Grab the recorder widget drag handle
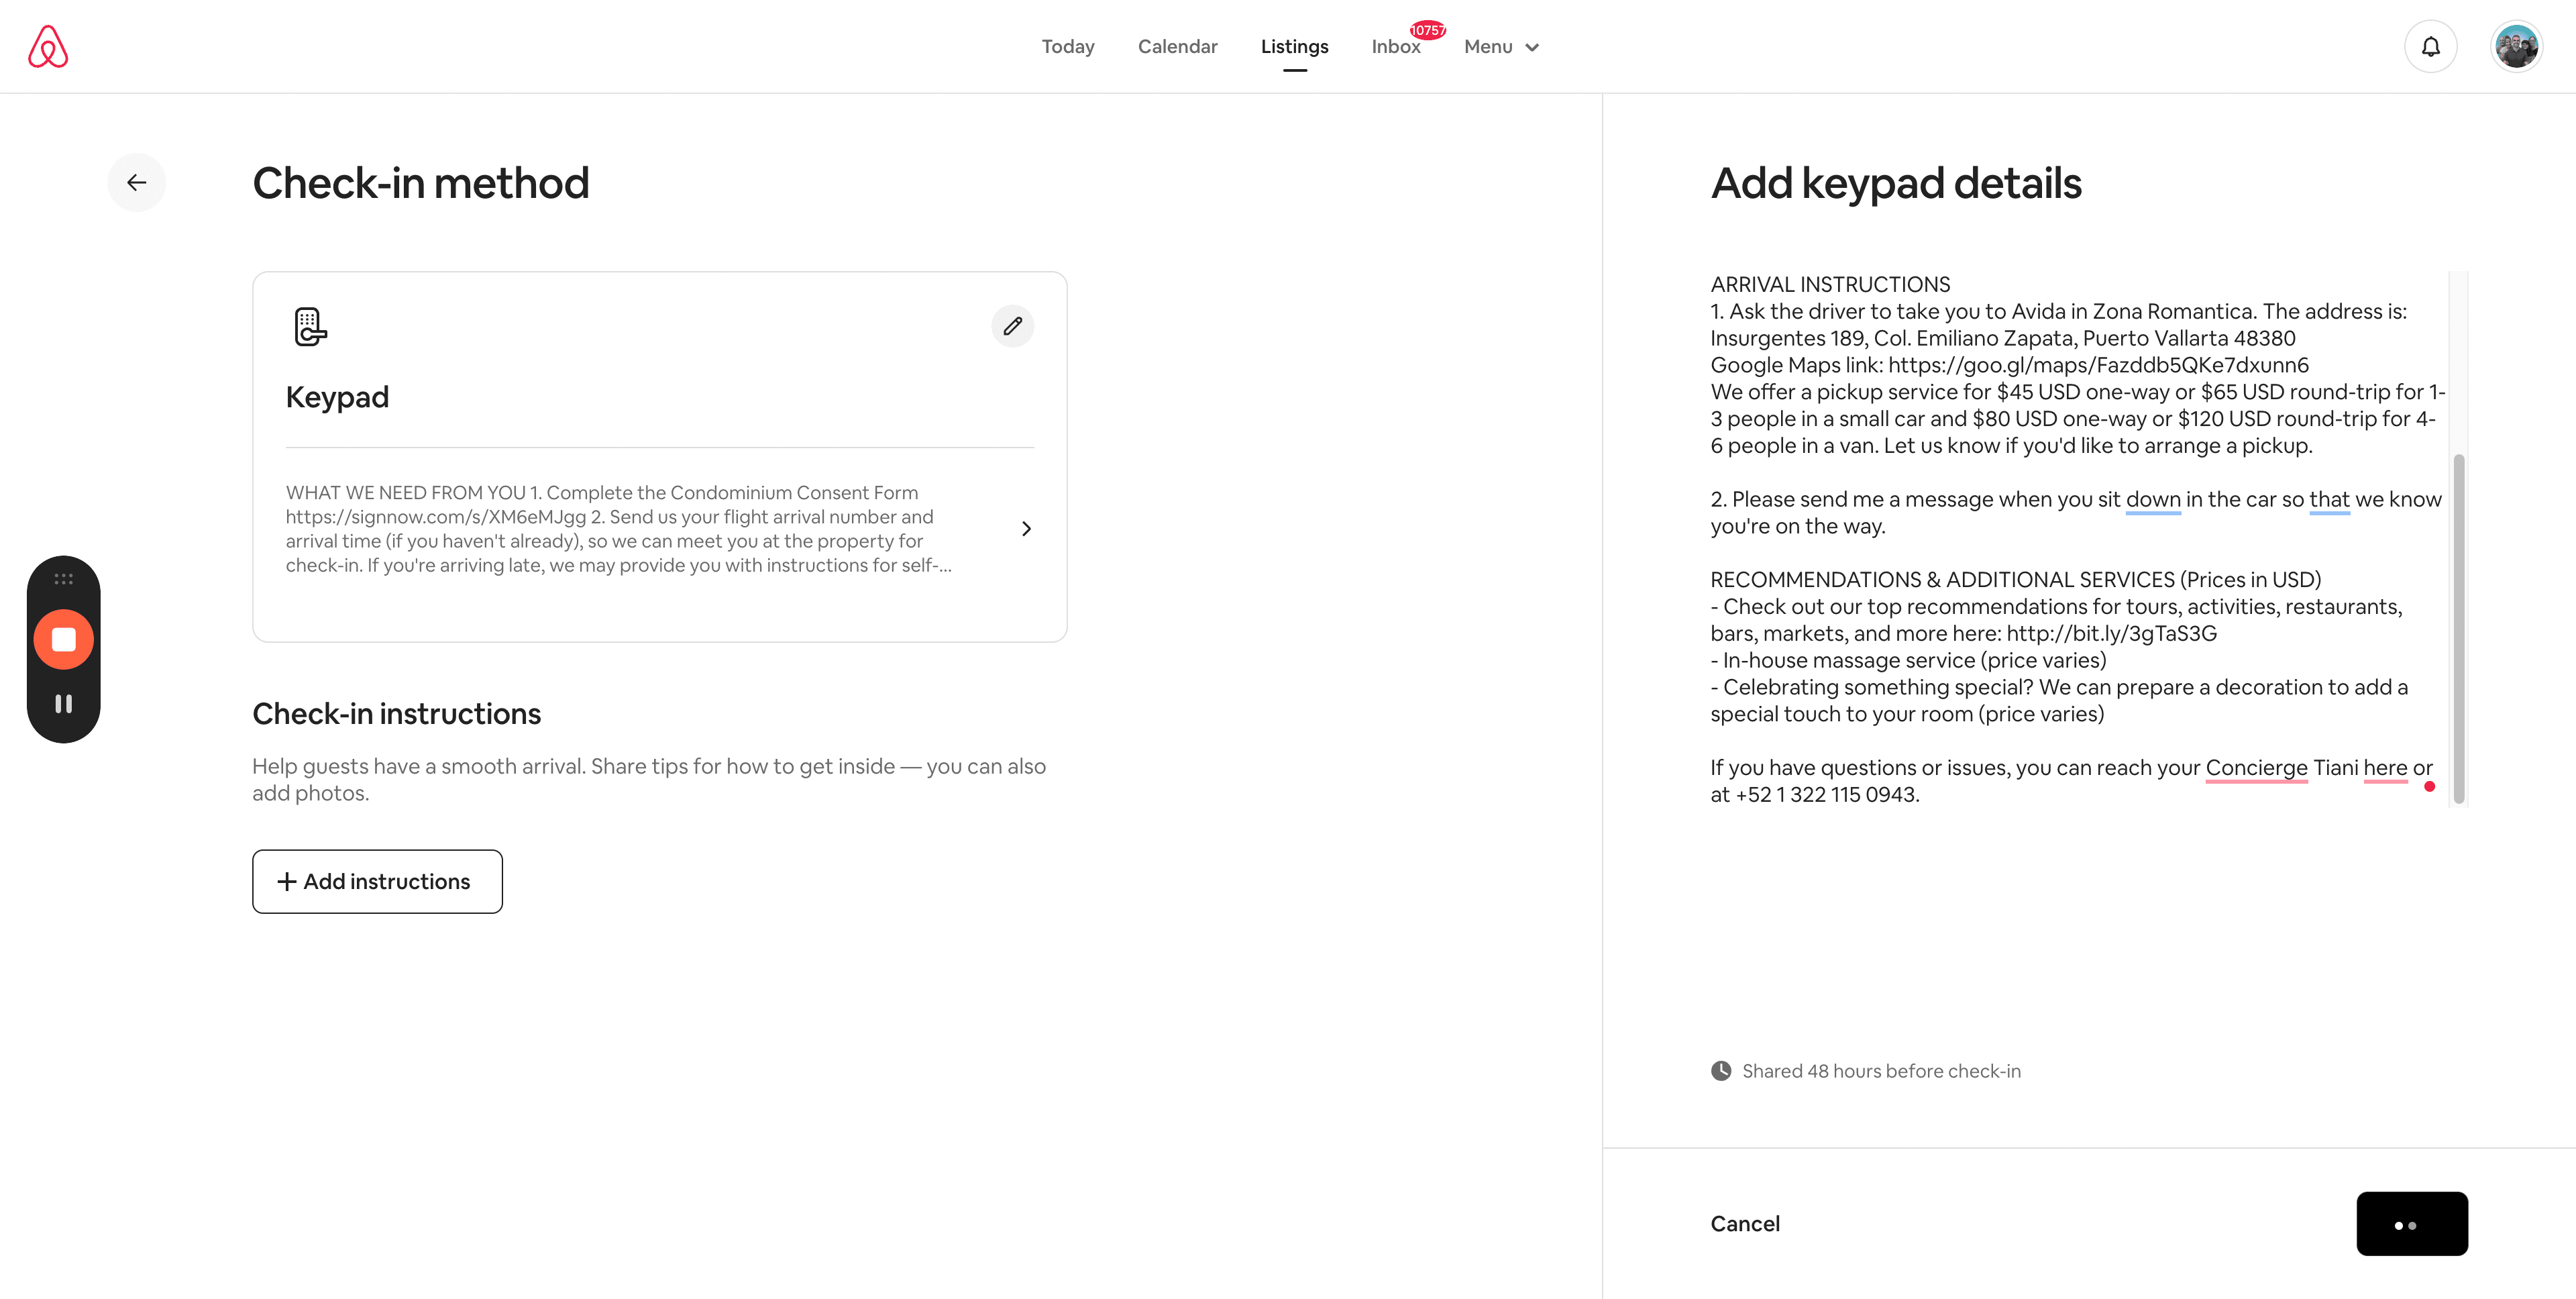Viewport: 2576px width, 1299px height. [64, 579]
